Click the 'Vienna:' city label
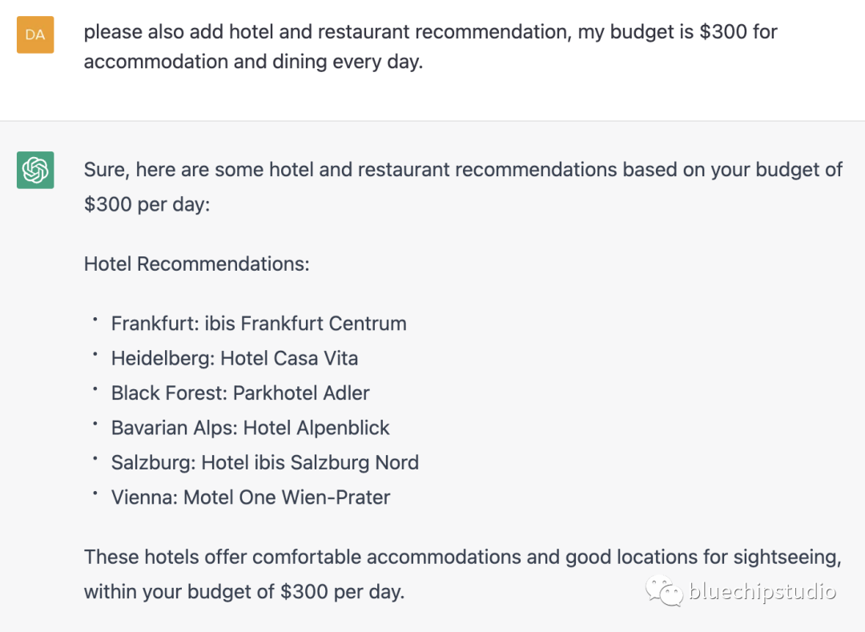The width and height of the screenshot is (865, 632). click(145, 497)
